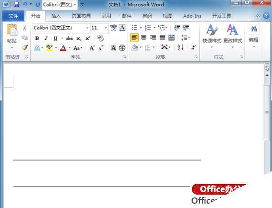Open borders dropdown arrow
The height and width of the screenshot is (208, 272).
coord(153,47)
